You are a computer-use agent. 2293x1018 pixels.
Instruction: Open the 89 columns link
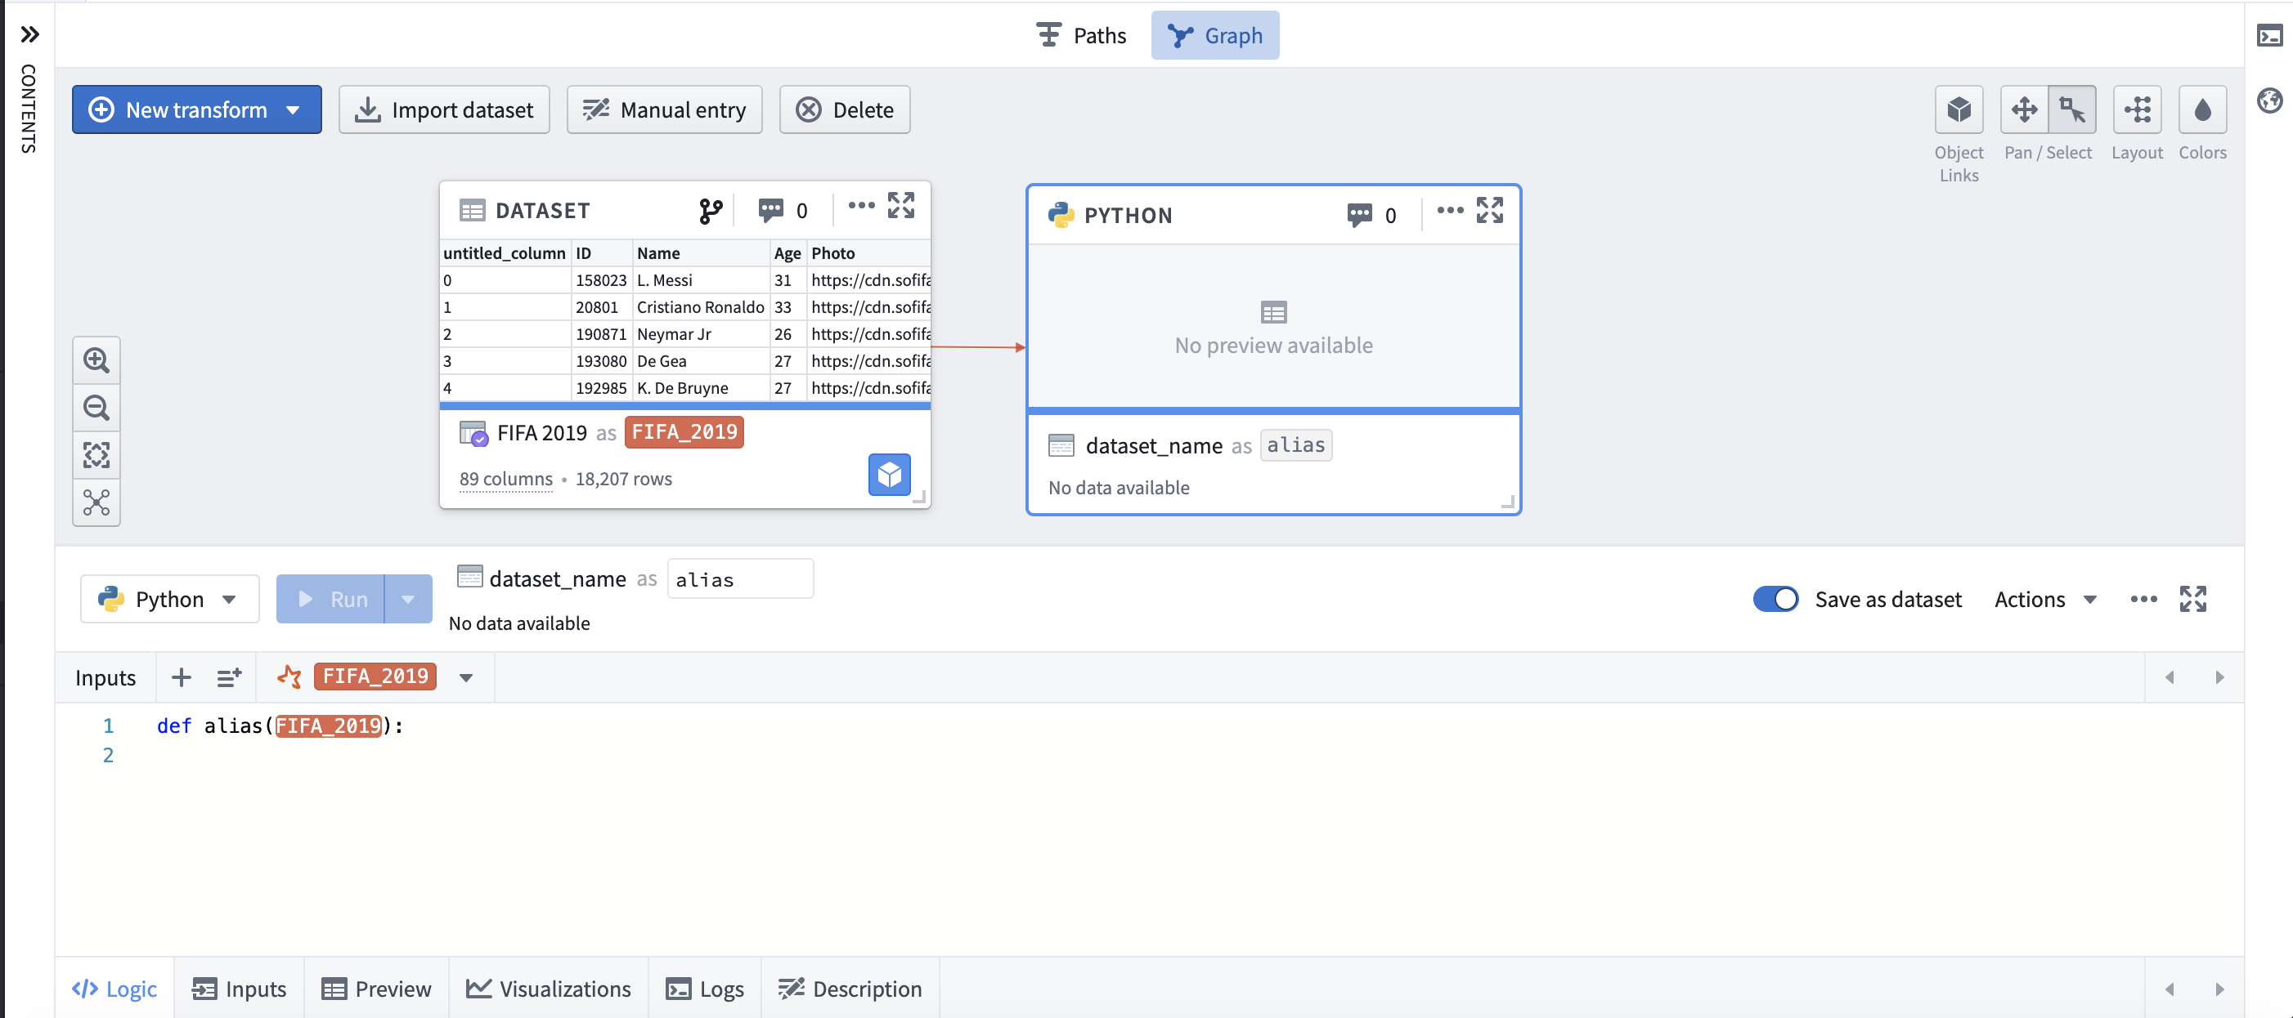tap(505, 480)
